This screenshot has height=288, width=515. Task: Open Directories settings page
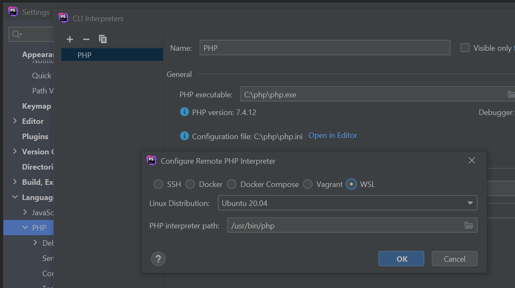click(38, 167)
